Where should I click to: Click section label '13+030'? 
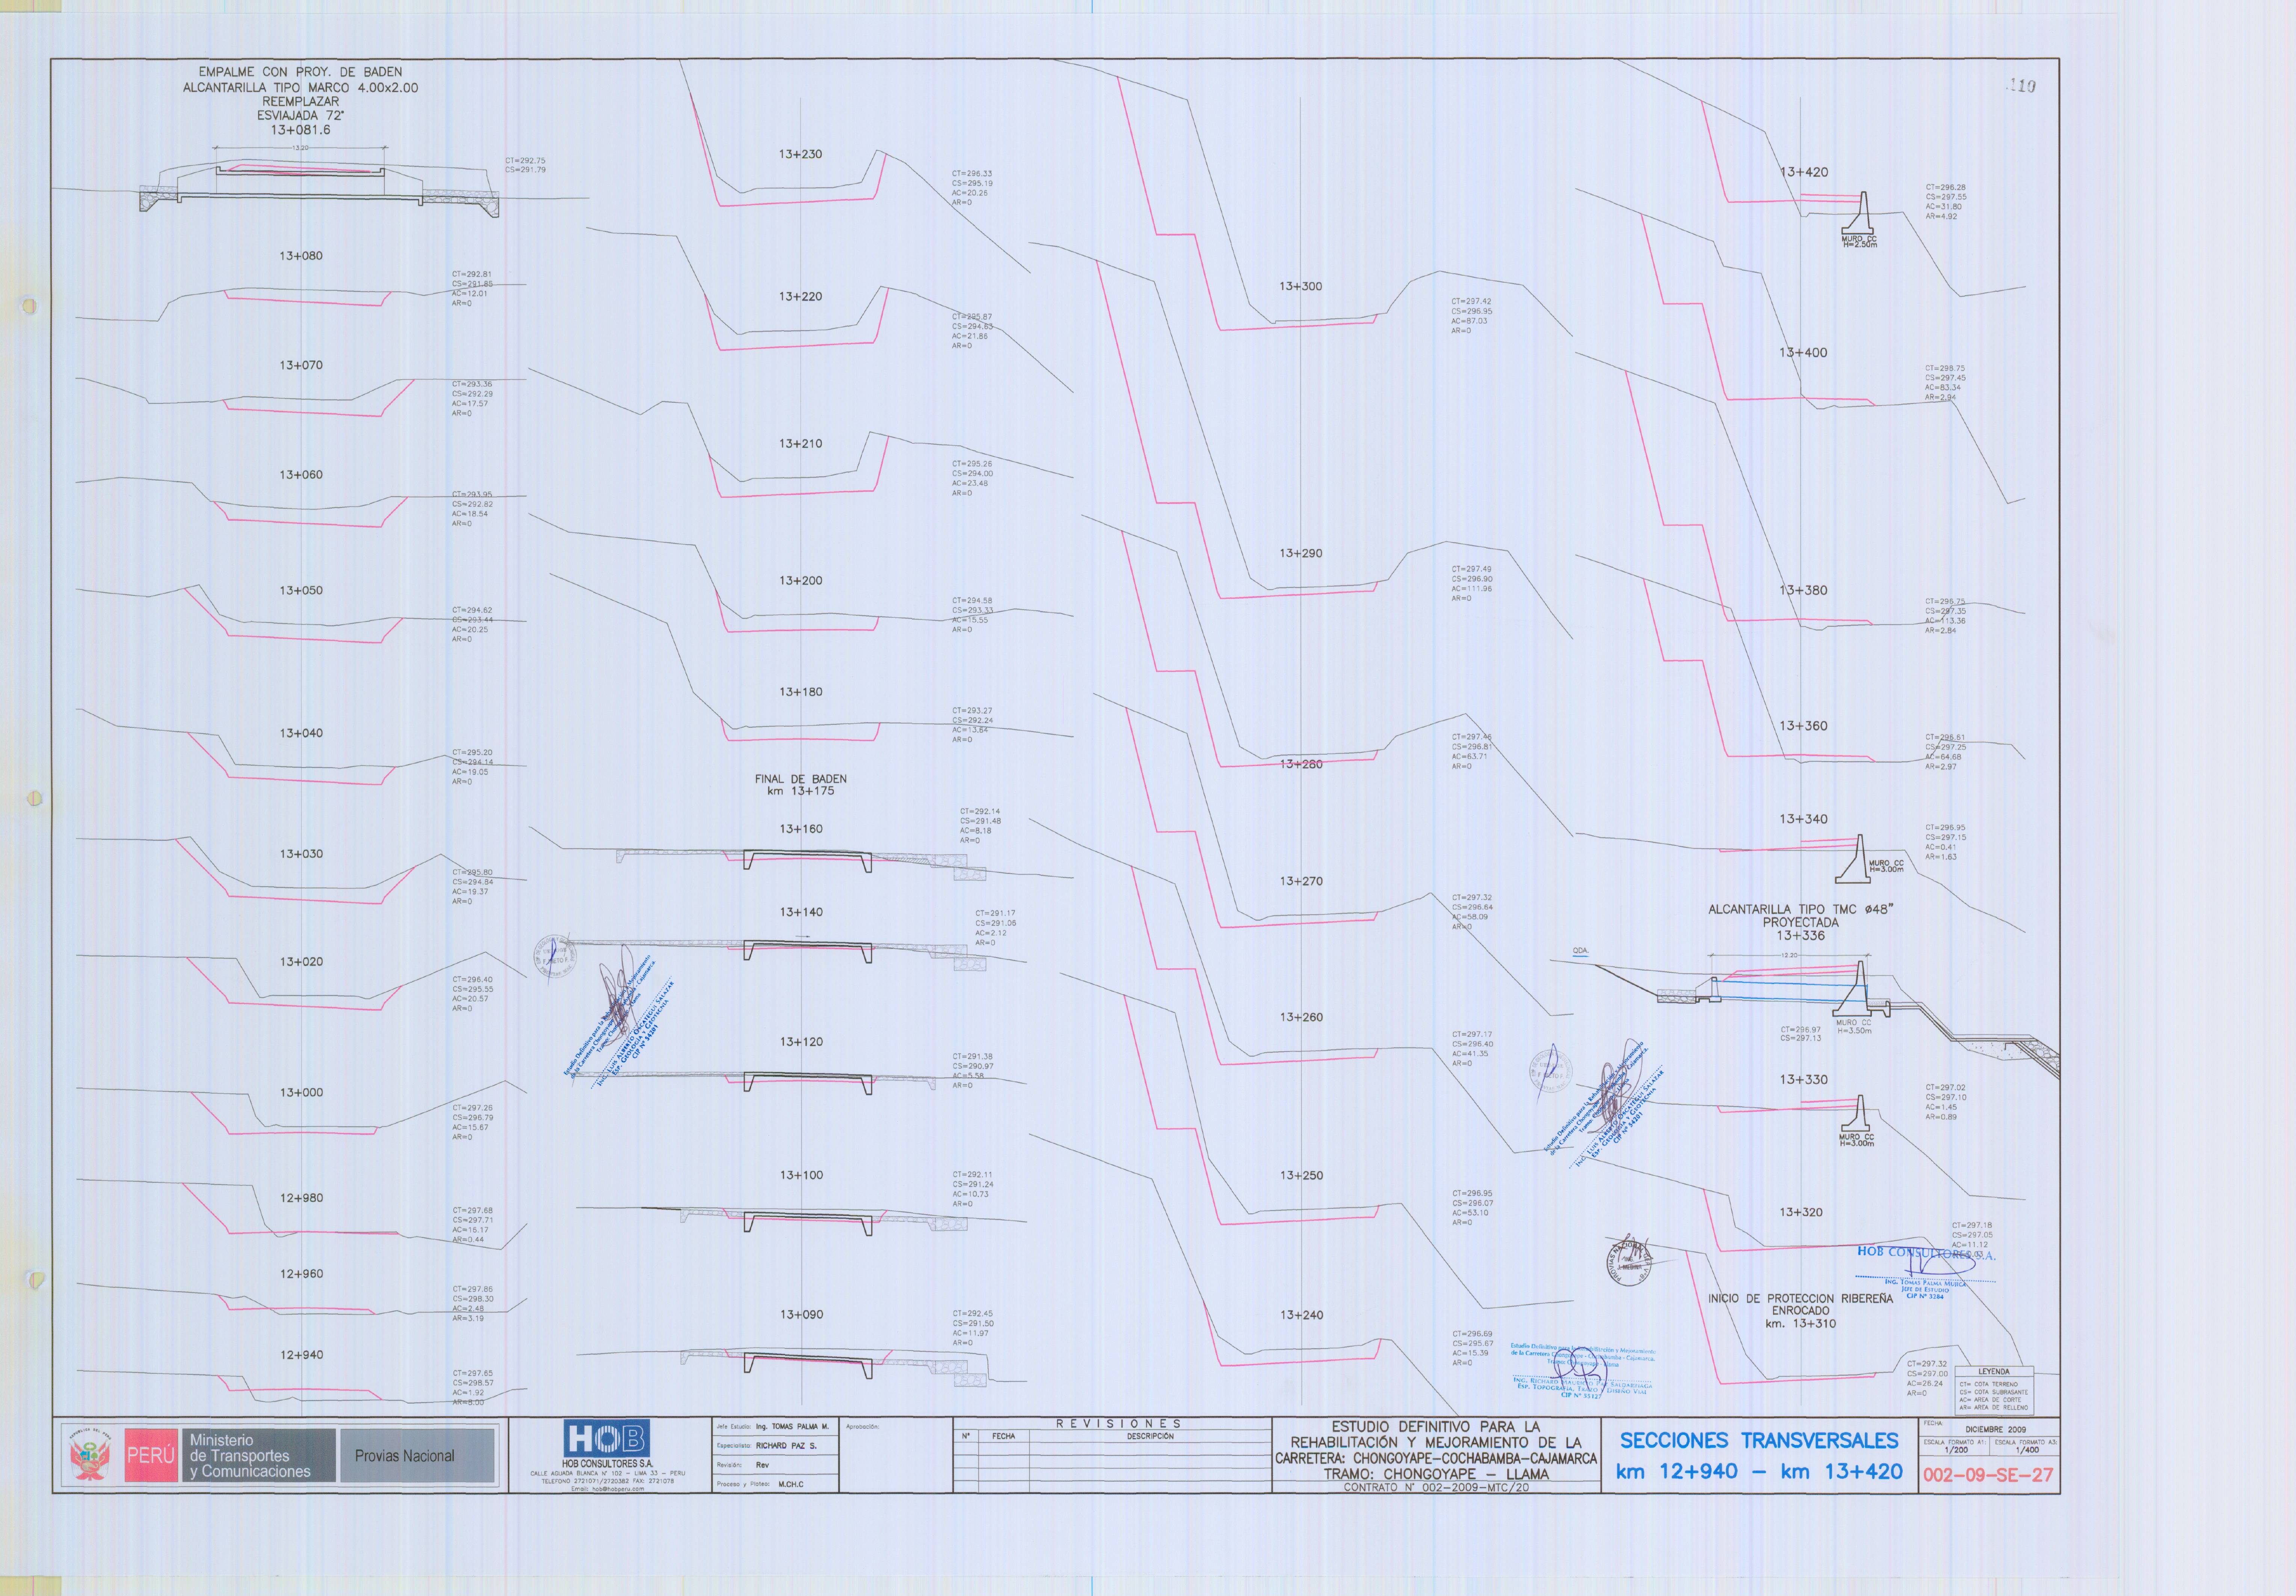tap(301, 854)
